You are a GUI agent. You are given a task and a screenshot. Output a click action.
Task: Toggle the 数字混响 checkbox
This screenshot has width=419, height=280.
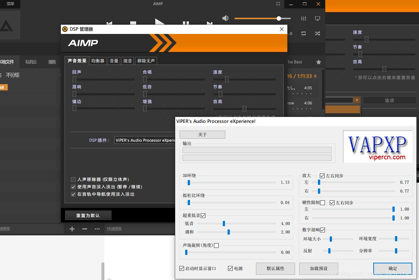[322, 230]
